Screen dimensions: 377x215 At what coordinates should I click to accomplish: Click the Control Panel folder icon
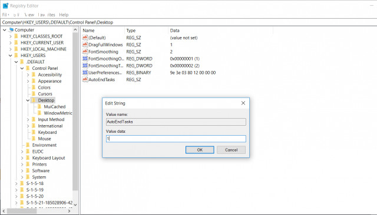point(28,68)
